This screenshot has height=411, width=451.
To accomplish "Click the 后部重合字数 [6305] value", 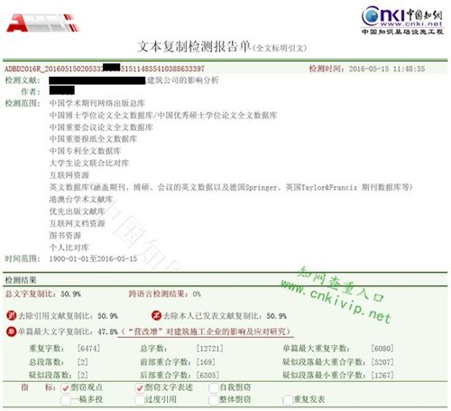I will (207, 375).
